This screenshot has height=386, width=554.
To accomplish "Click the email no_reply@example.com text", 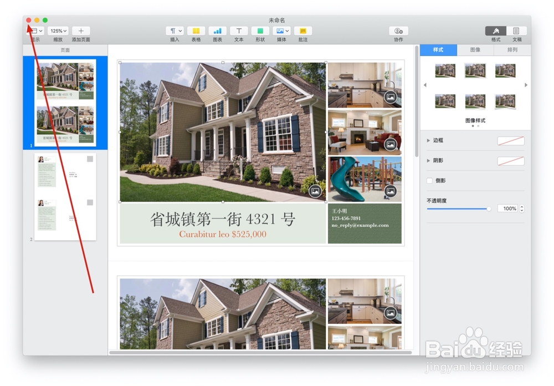I will 360,225.
